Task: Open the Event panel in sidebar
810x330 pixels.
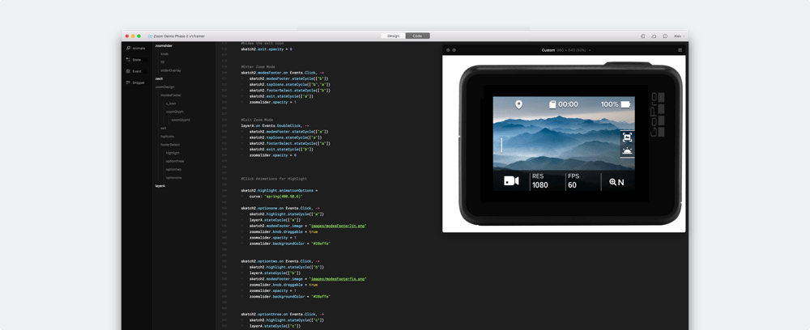Action: pyautogui.click(x=134, y=71)
